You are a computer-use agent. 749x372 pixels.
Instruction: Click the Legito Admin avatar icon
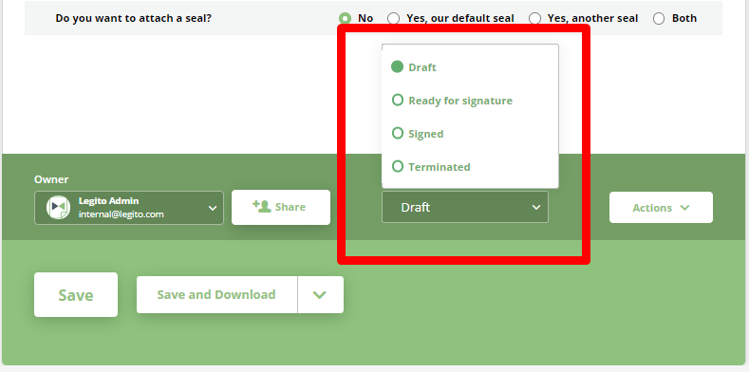[x=58, y=207]
